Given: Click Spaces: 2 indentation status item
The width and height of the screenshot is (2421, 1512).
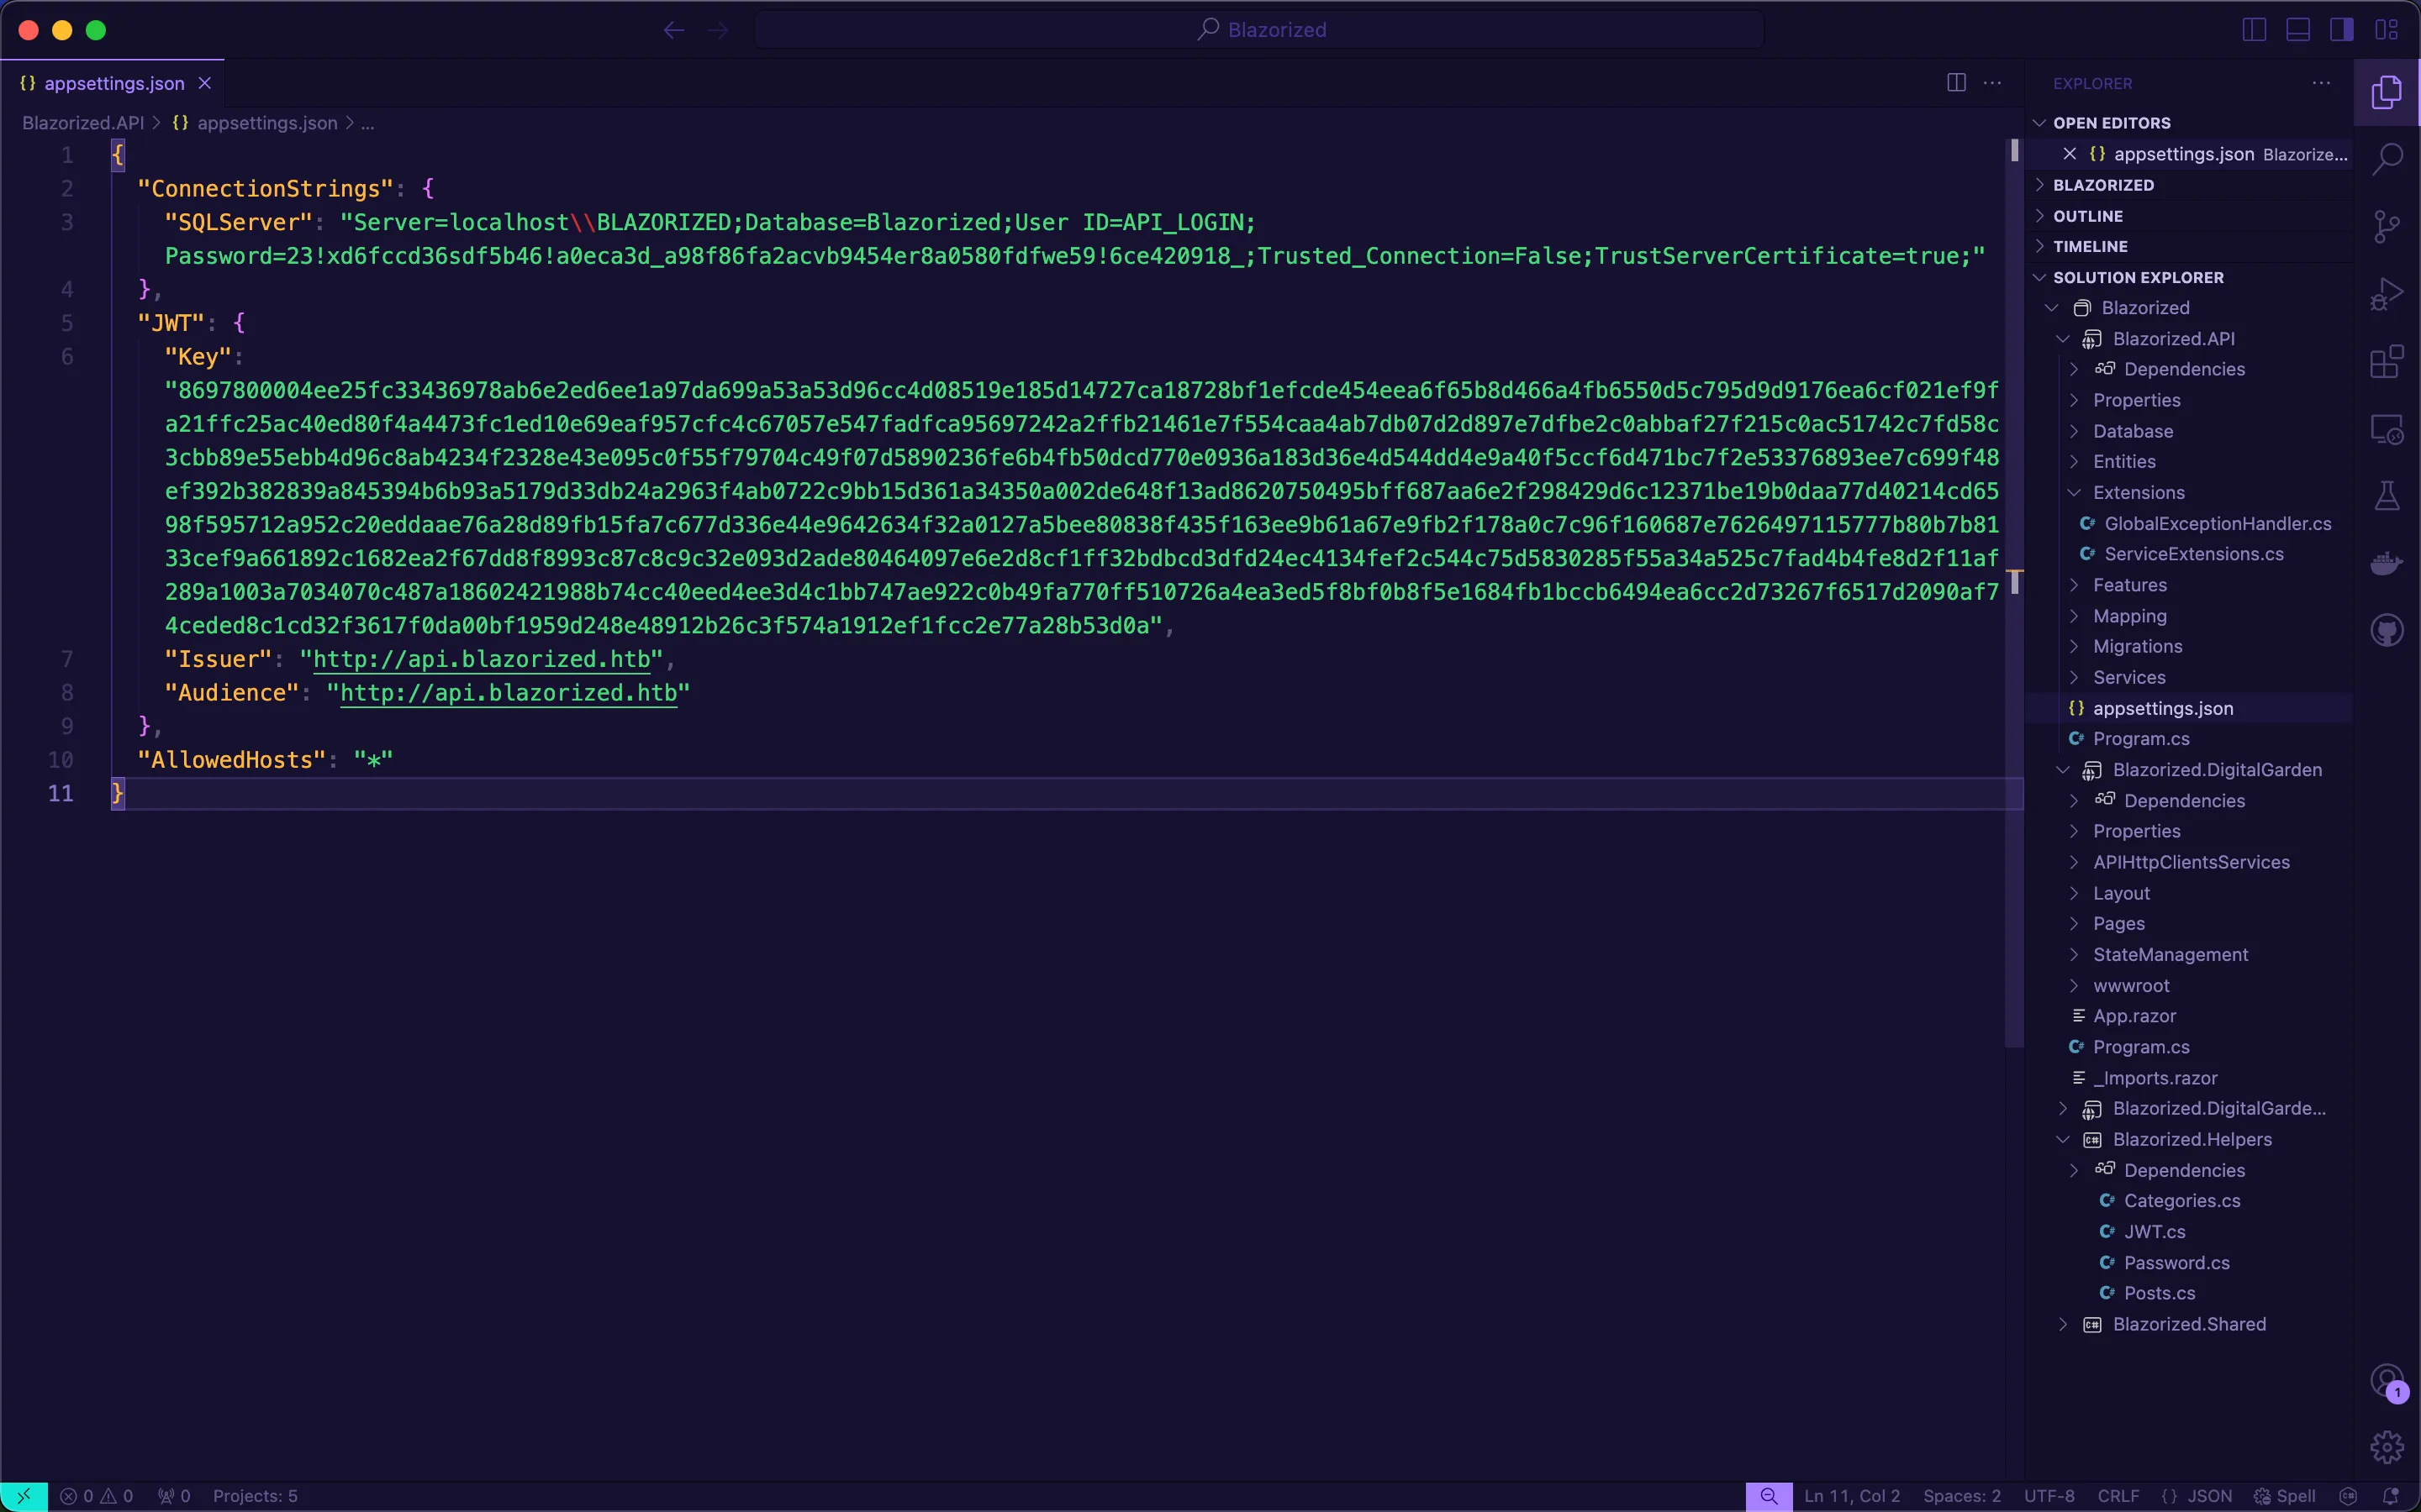Looking at the screenshot, I should tap(1962, 1496).
